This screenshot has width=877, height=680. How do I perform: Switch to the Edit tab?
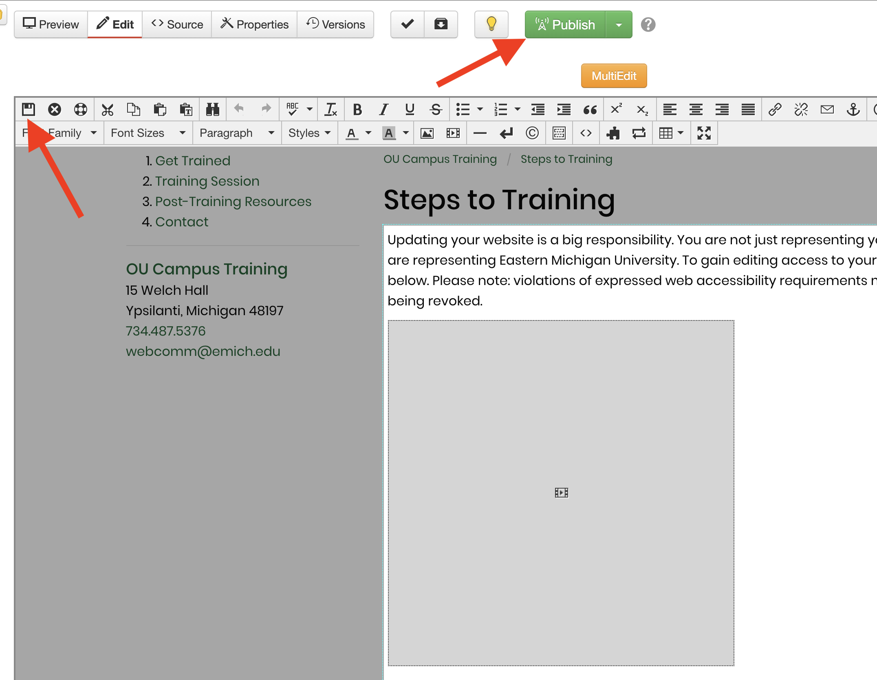click(x=115, y=24)
